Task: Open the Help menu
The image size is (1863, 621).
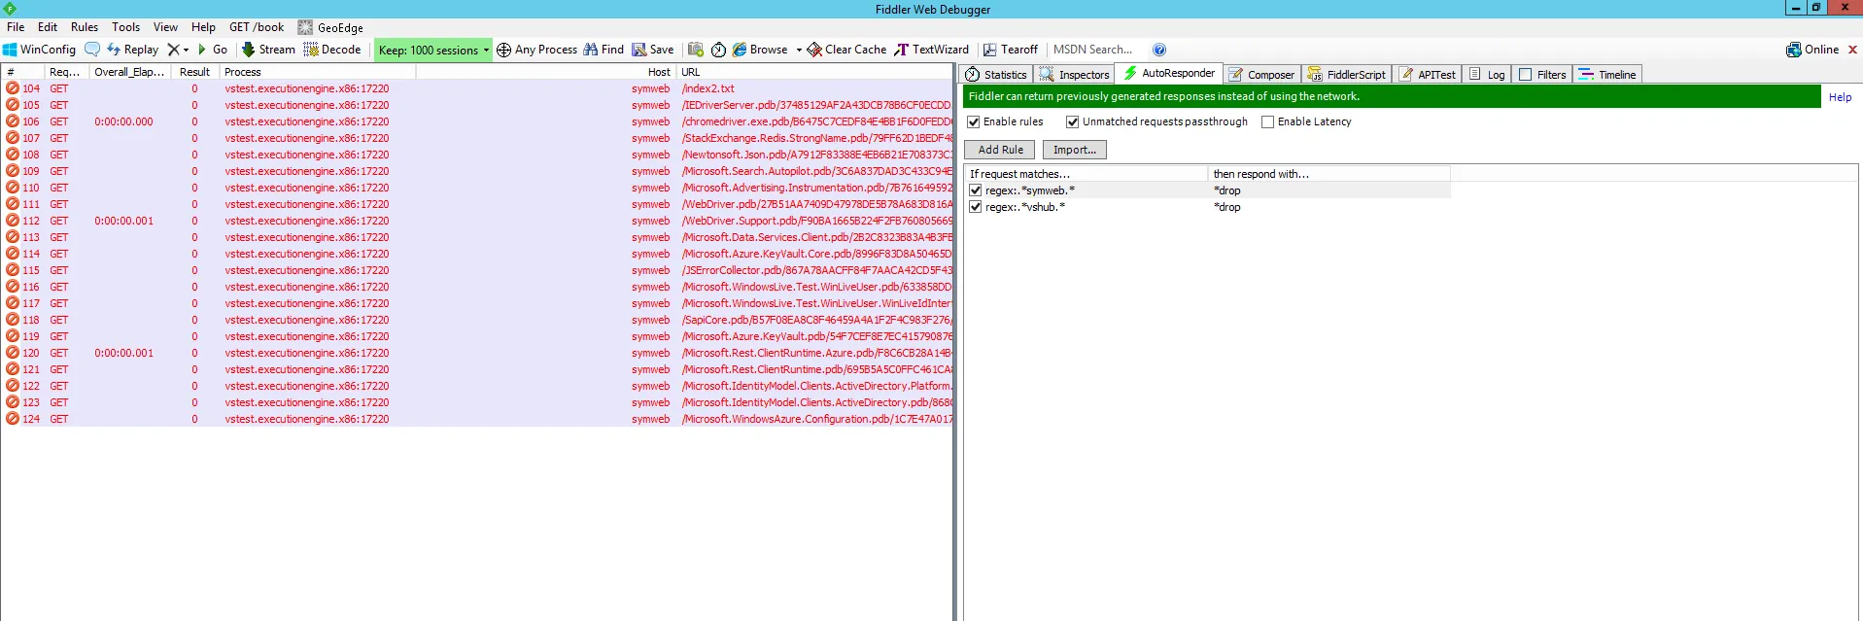Action: (x=203, y=27)
